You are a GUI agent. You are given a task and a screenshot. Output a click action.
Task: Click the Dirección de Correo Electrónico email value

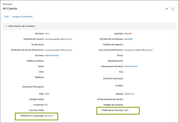click(x=59, y=50)
